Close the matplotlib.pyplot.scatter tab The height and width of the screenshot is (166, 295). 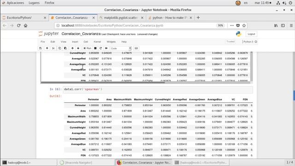[x=142, y=18]
